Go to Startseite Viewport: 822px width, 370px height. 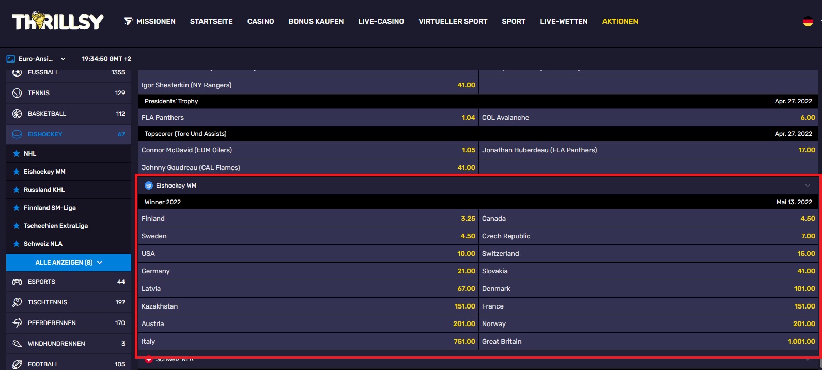[x=211, y=21]
